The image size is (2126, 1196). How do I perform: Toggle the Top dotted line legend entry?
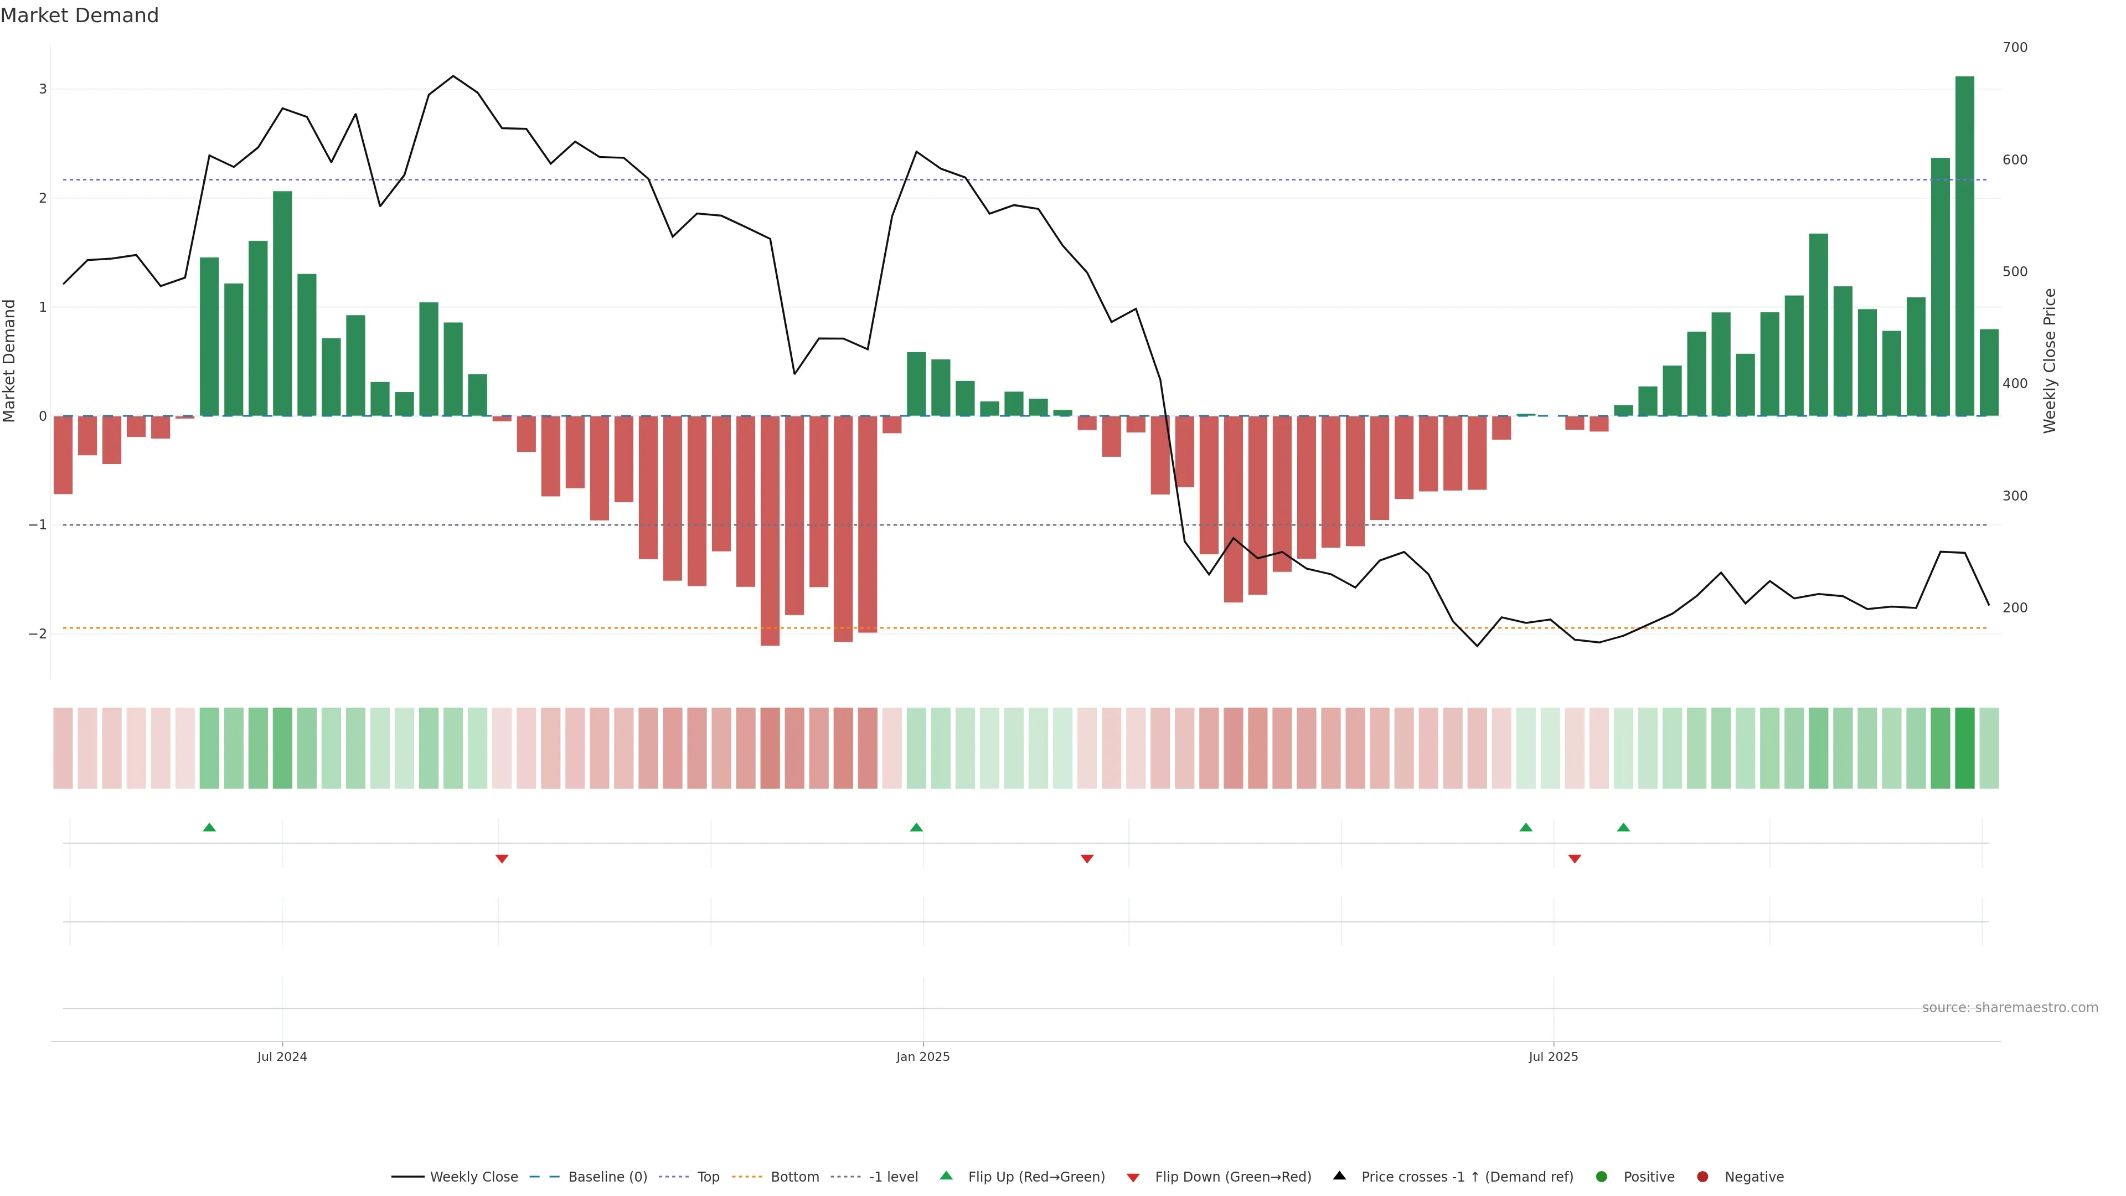(708, 1177)
